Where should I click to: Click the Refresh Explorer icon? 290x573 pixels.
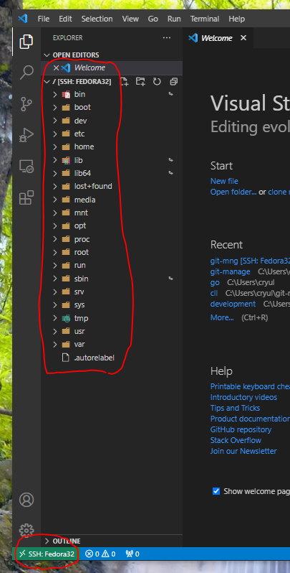tap(157, 81)
